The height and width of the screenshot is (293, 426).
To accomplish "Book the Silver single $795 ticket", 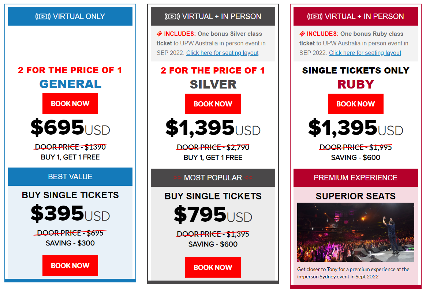I will (213, 267).
